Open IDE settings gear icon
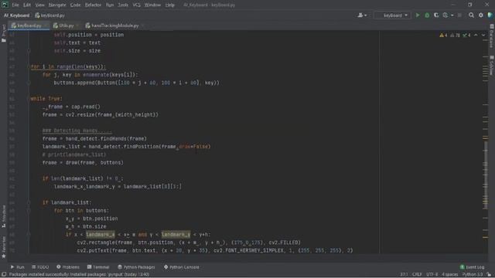Image resolution: width=495 pixels, height=278 pixels. click(x=481, y=15)
